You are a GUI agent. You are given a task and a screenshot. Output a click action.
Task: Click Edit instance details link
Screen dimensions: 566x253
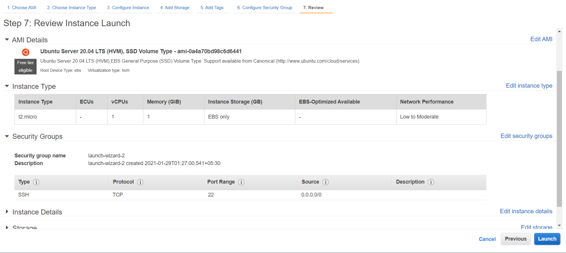coord(526,211)
